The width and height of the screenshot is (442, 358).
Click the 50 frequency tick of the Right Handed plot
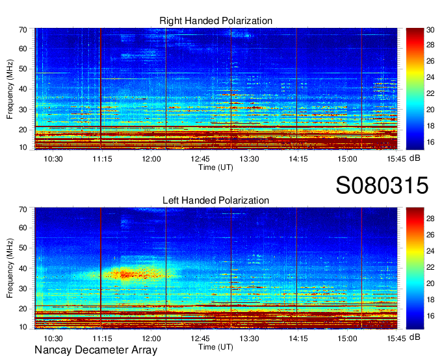click(23, 69)
